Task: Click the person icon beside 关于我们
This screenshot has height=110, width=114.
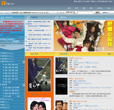Action: pos(106,1)
